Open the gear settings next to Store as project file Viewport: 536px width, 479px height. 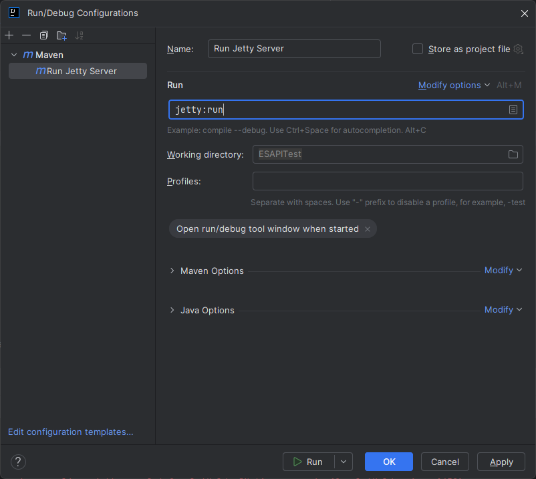pos(518,49)
